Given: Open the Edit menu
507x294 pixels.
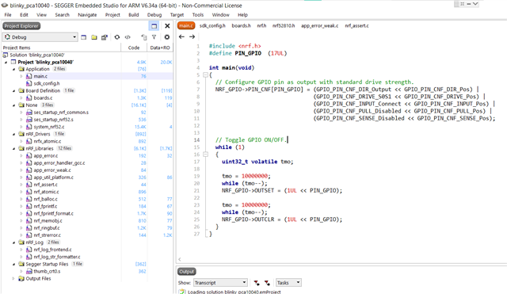Looking at the screenshot, I should [24, 15].
